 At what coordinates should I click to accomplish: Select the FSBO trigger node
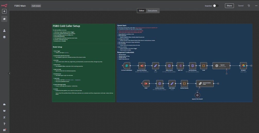click(146, 83)
